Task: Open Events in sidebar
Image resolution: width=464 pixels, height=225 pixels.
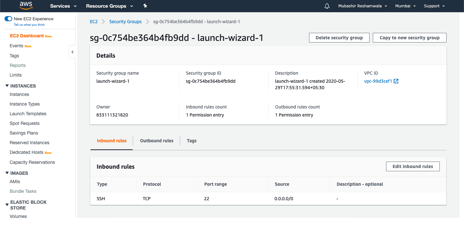Action: click(x=16, y=46)
